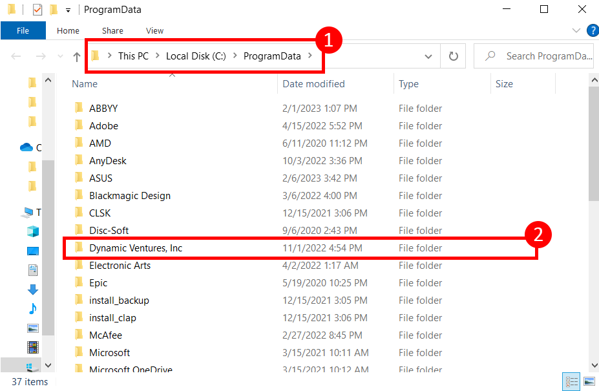Viewport: 599px width, 391px height.
Task: Open the Quick Access Toolbar customize dropdown
Action: click(x=68, y=10)
